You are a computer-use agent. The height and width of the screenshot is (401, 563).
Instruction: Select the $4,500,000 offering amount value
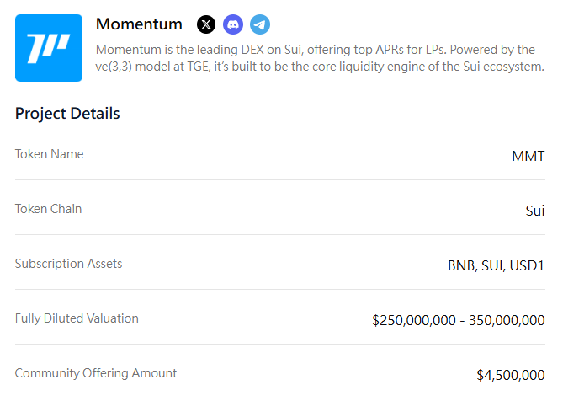[510, 375]
